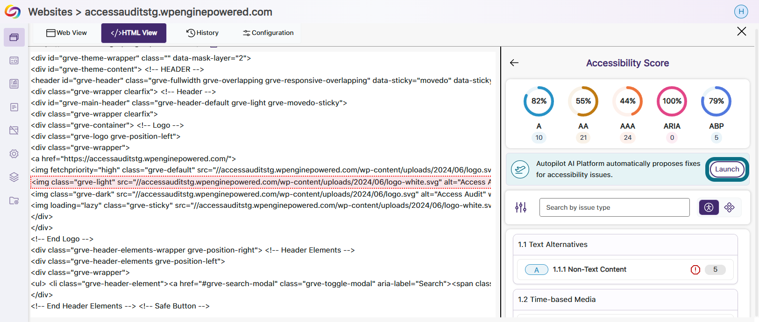
Task: Select the 55% level AA score circle
Action: point(583,101)
